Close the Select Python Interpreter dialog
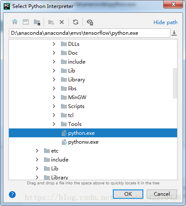The height and width of the screenshot is (206, 186). click(173, 4)
